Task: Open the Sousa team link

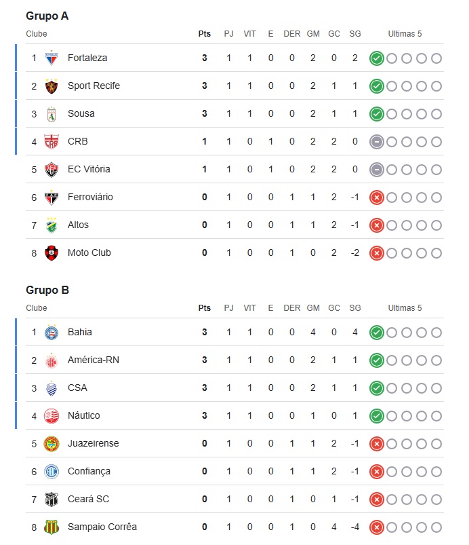Action: pyautogui.click(x=81, y=113)
